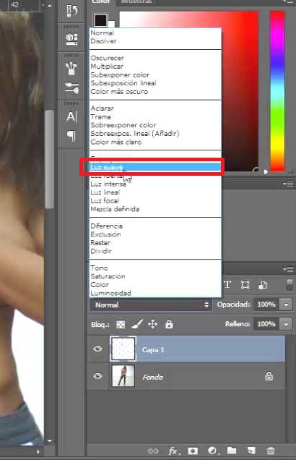Filter layers by type T icon

point(227,284)
